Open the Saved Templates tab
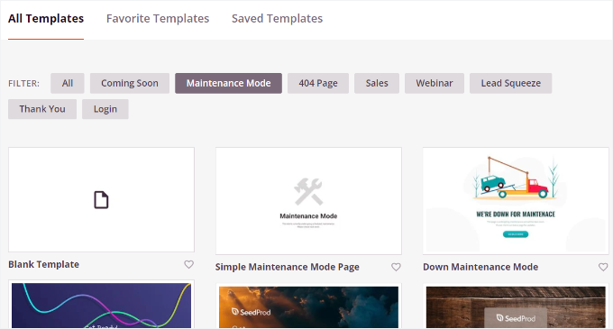Viewport: 613px width, 329px height. (x=277, y=19)
